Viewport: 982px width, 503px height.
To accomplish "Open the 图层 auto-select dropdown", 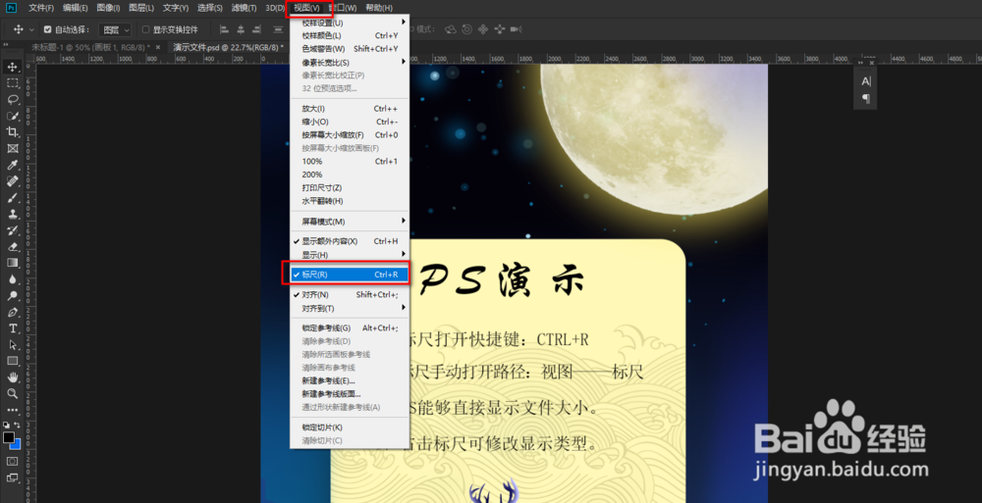I will click(116, 29).
